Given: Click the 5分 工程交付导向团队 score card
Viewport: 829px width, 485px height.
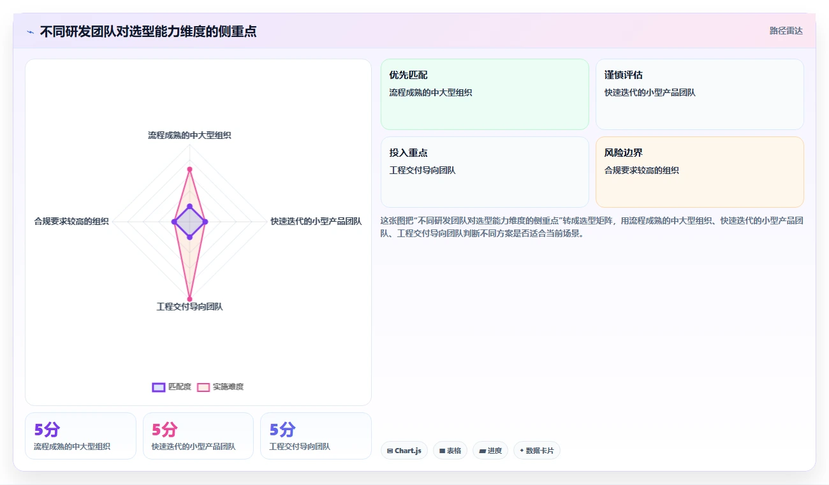Looking at the screenshot, I should point(316,436).
